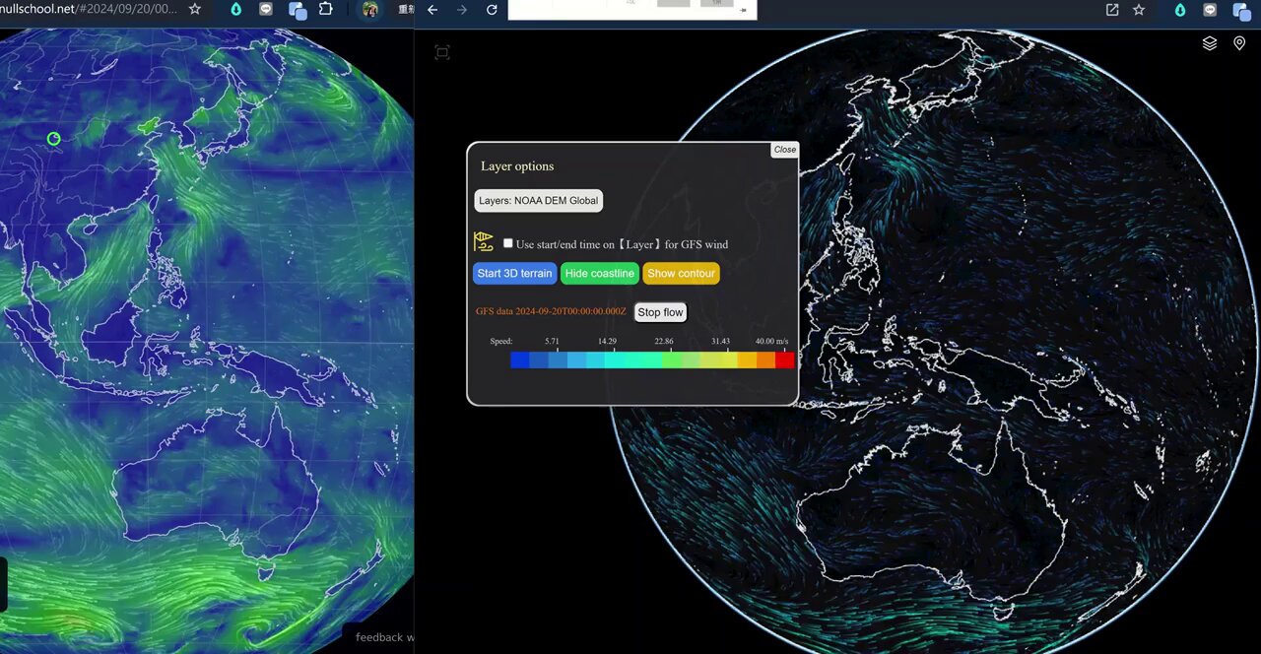Open the layers stack icon on globe viewer
This screenshot has width=1261, height=654.
coord(1210,43)
